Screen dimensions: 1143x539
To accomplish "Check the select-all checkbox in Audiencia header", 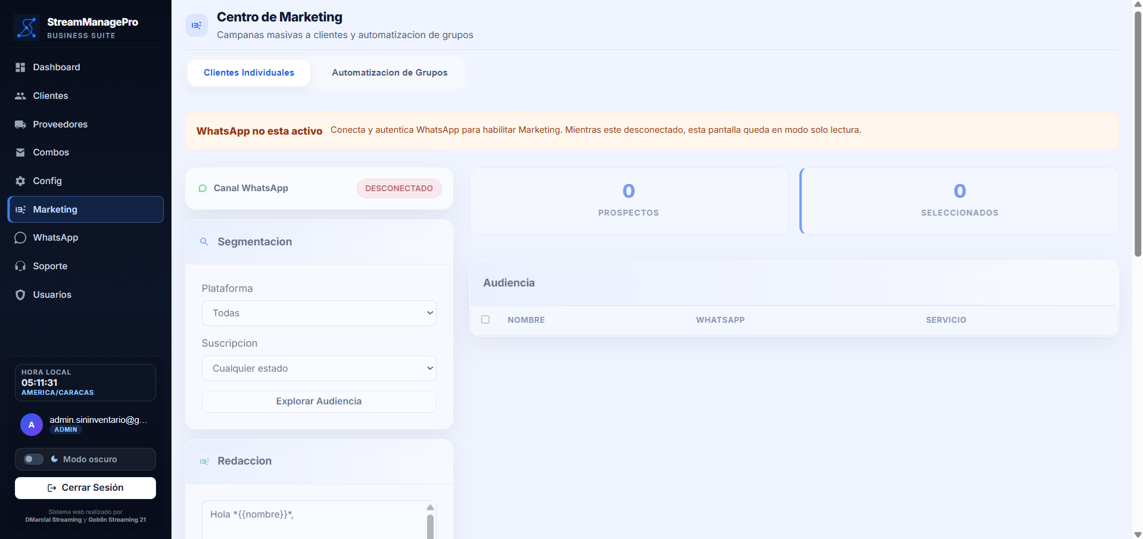I will click(x=485, y=320).
